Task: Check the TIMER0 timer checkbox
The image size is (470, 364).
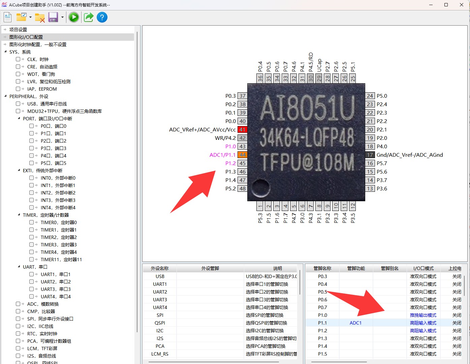Action: 32,222
